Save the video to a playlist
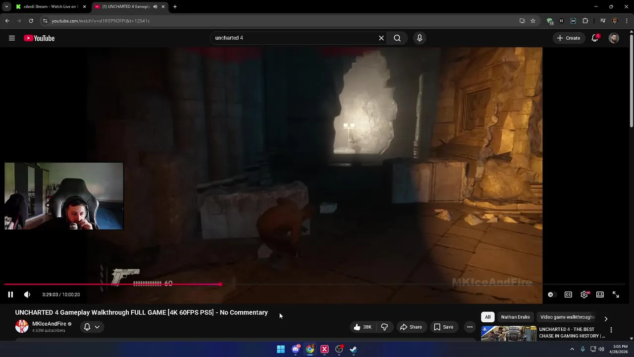Viewport: 634px width, 357px height. coord(443,327)
